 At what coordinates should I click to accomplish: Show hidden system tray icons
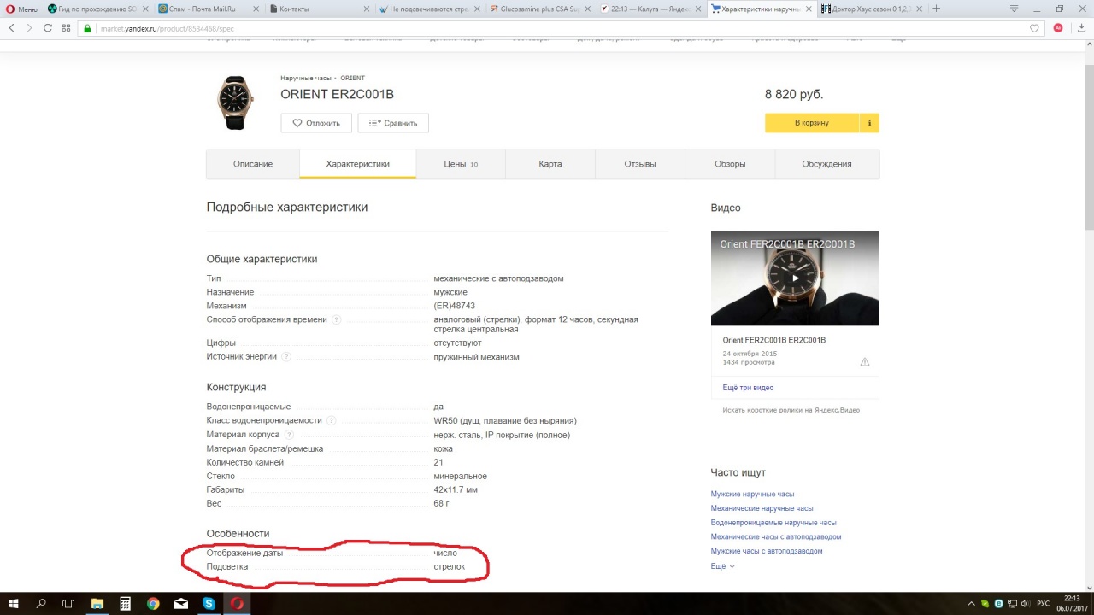coord(971,603)
